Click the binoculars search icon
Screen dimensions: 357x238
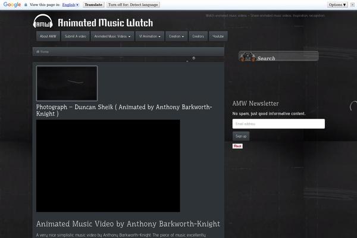click(248, 57)
